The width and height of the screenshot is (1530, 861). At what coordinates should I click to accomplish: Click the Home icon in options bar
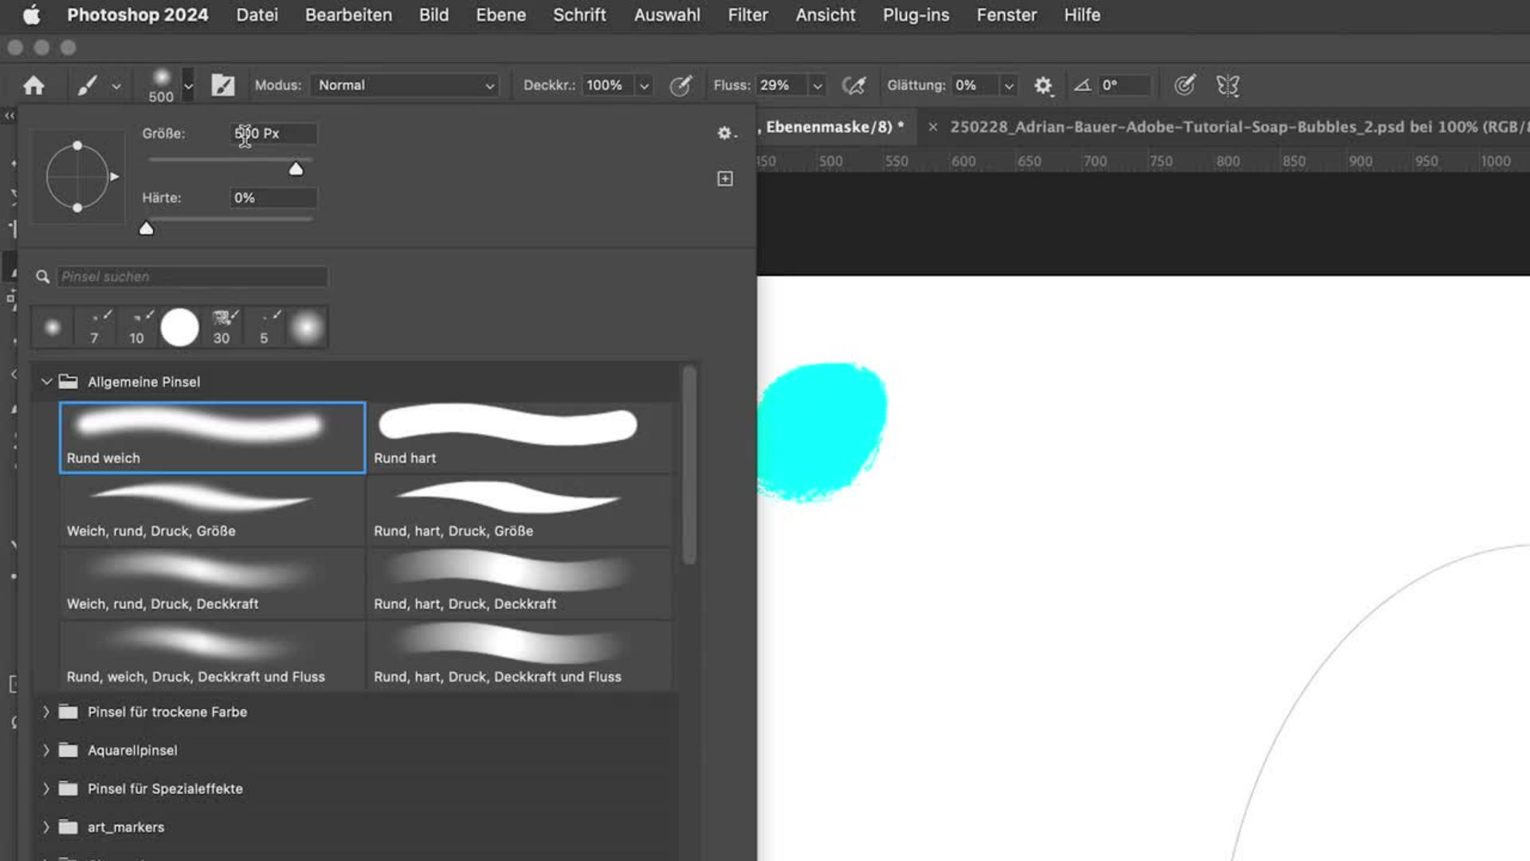(33, 85)
